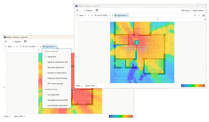The height and width of the screenshot is (122, 209).
Task: Toggle sidebar panel icon in back window
Action: click(25, 42)
